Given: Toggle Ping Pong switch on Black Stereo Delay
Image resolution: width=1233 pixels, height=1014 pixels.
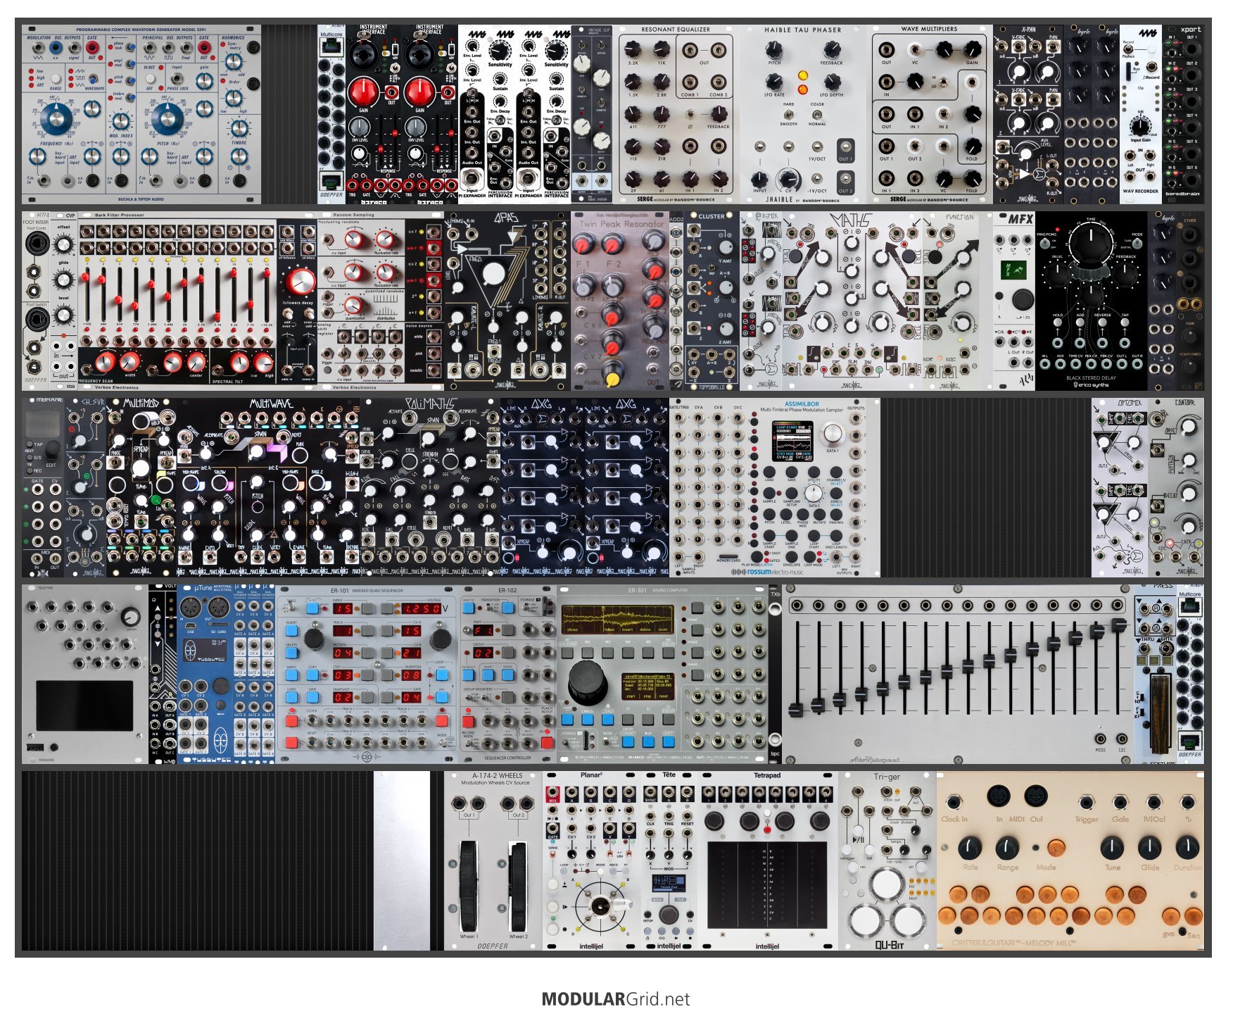Looking at the screenshot, I should (x=1047, y=243).
